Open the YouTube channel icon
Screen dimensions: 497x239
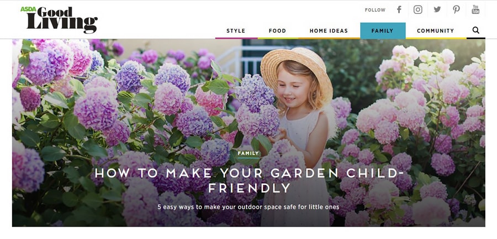click(475, 9)
